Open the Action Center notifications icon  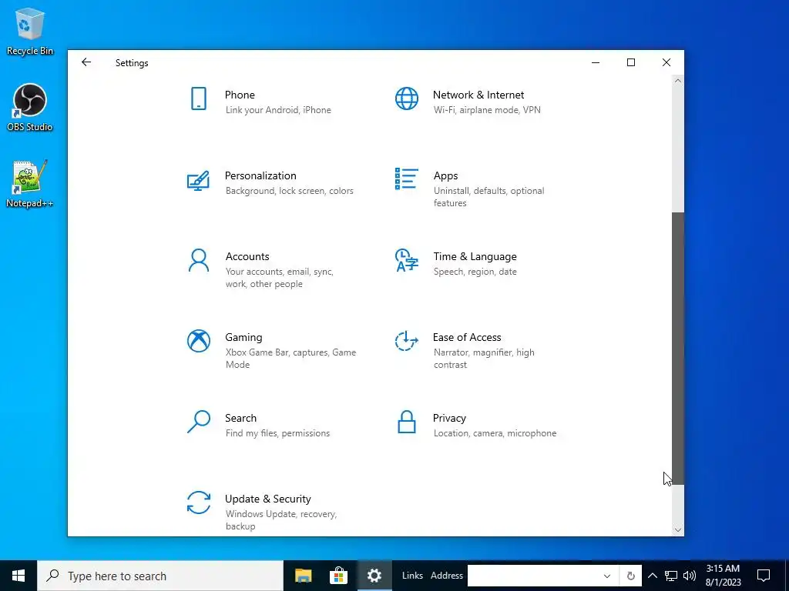[x=764, y=576]
